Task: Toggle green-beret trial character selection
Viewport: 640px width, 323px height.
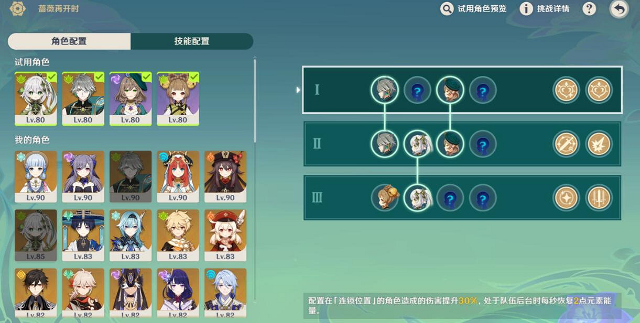Action: coord(131,98)
